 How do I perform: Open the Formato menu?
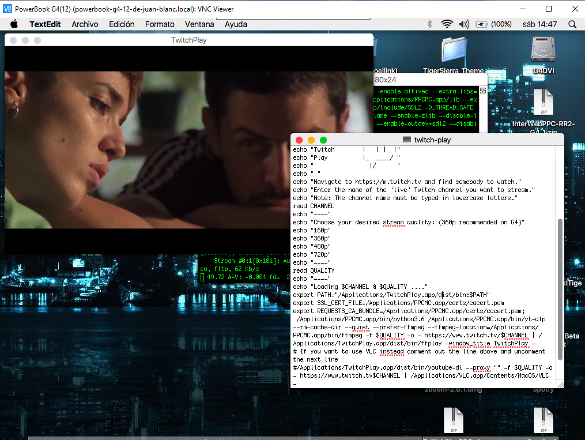pos(160,24)
